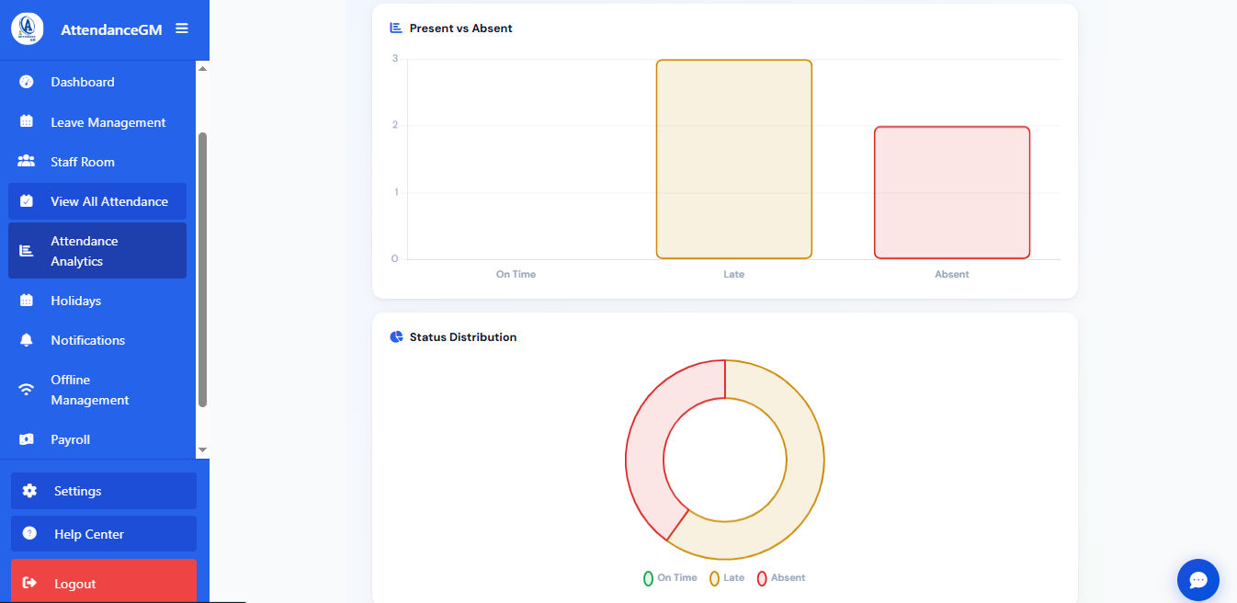The height and width of the screenshot is (603, 1237).
Task: Open Leave Management page
Action: pos(97,121)
